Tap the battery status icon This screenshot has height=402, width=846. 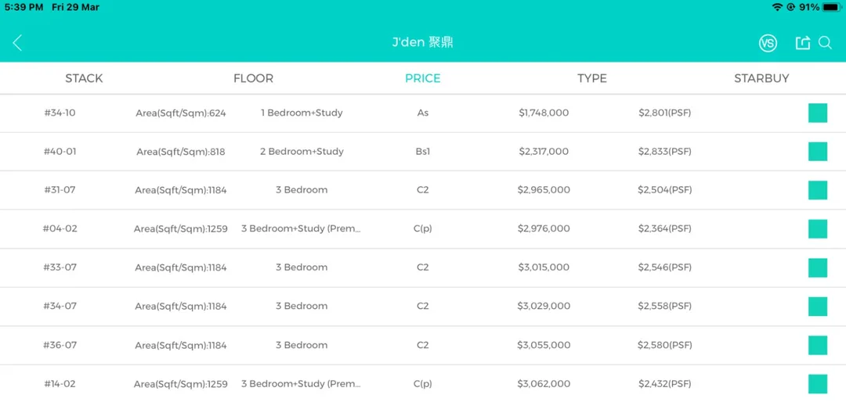coord(833,7)
